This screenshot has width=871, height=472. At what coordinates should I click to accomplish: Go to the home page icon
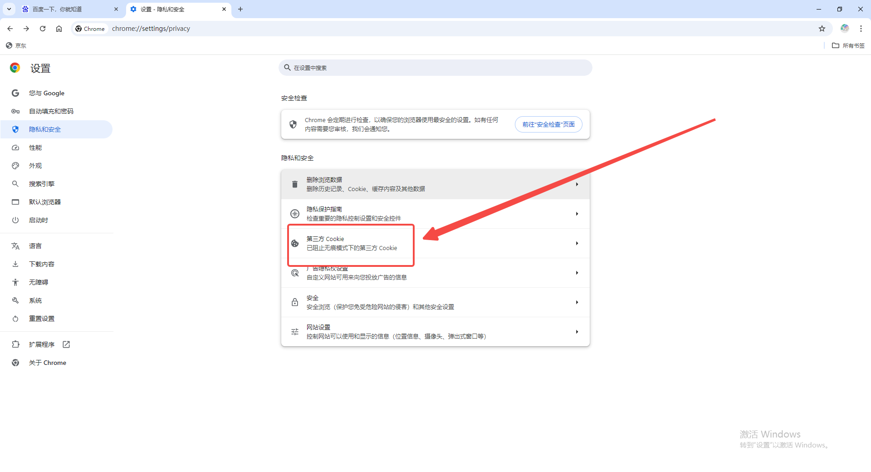(59, 29)
